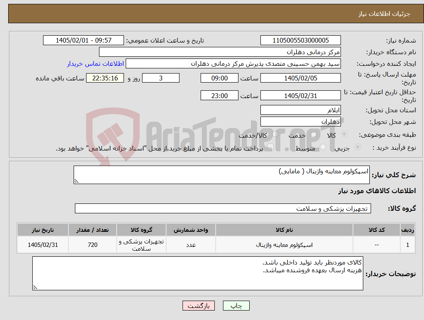The width and height of the screenshot is (424, 320).
Task: Click the request creator field سید بهمن حسینی
Action: tap(233, 64)
